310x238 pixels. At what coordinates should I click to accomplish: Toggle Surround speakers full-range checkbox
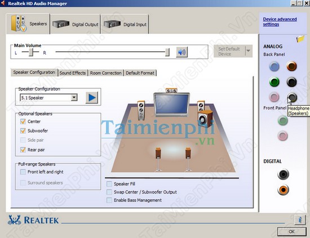click(x=23, y=183)
